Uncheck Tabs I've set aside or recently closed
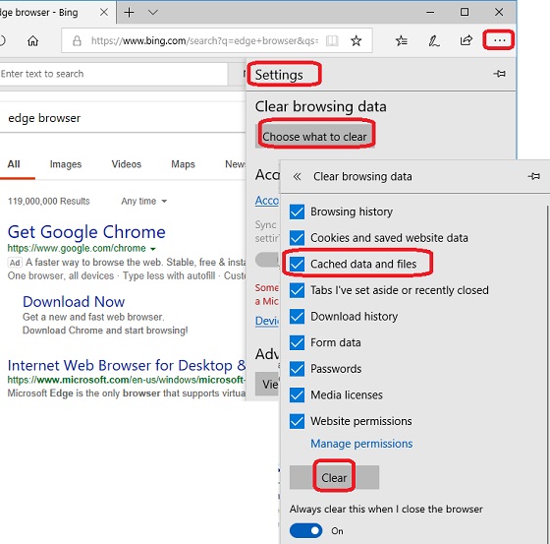The image size is (550, 544). [x=297, y=290]
